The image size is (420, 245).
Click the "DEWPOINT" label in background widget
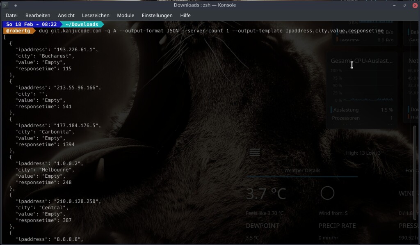[262, 226]
